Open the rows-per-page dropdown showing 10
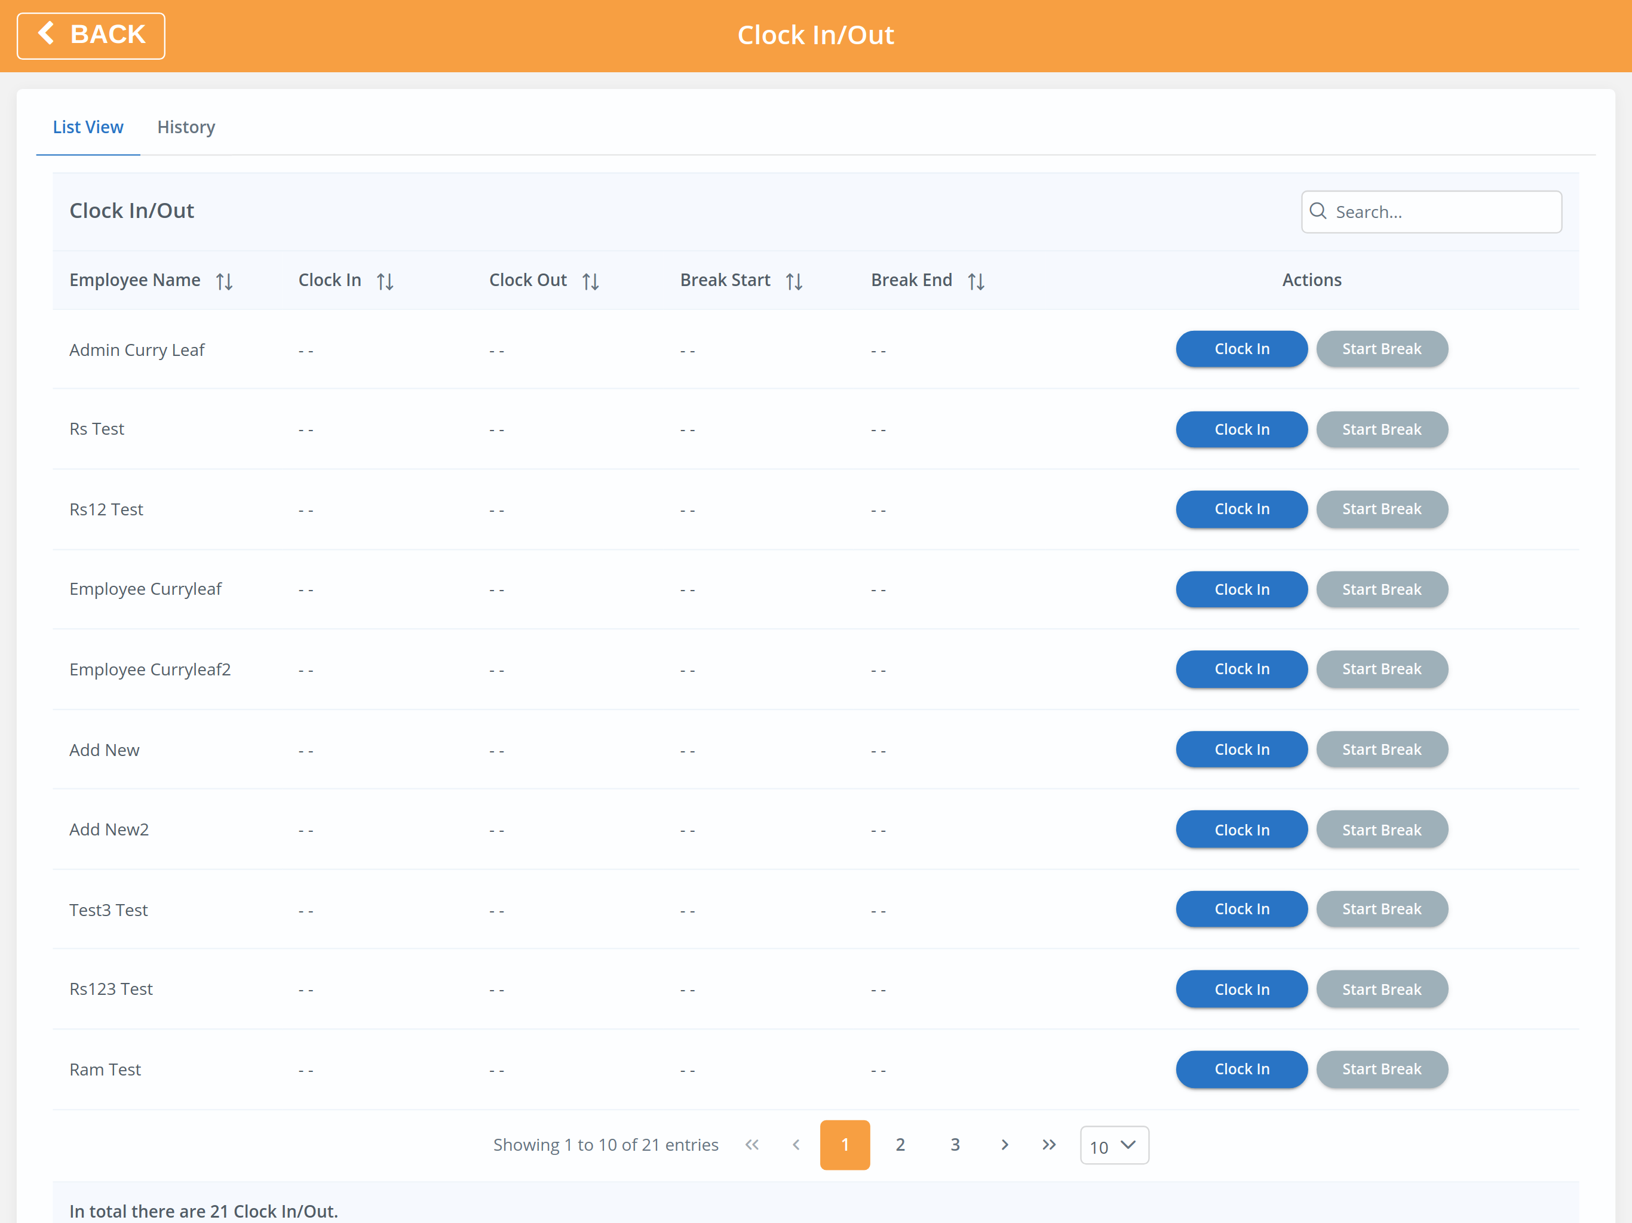 click(1114, 1145)
